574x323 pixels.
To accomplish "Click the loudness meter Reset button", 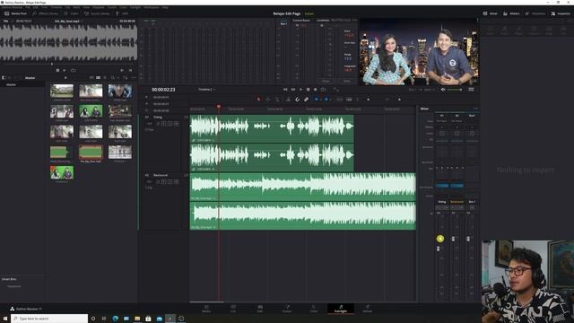I will coord(347,81).
